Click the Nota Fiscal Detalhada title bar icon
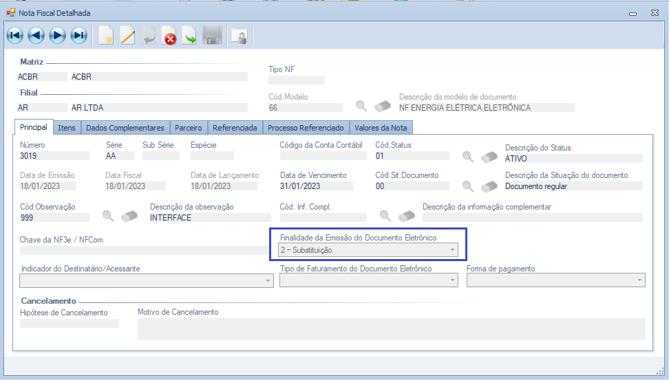The width and height of the screenshot is (669, 380). [x=10, y=13]
